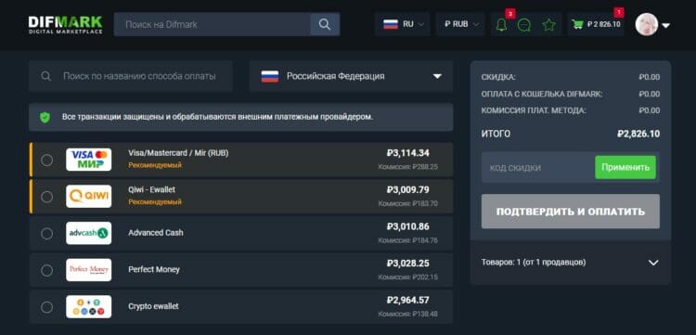Click the magnifier search button in header
This screenshot has width=696, height=335.
[x=325, y=24]
